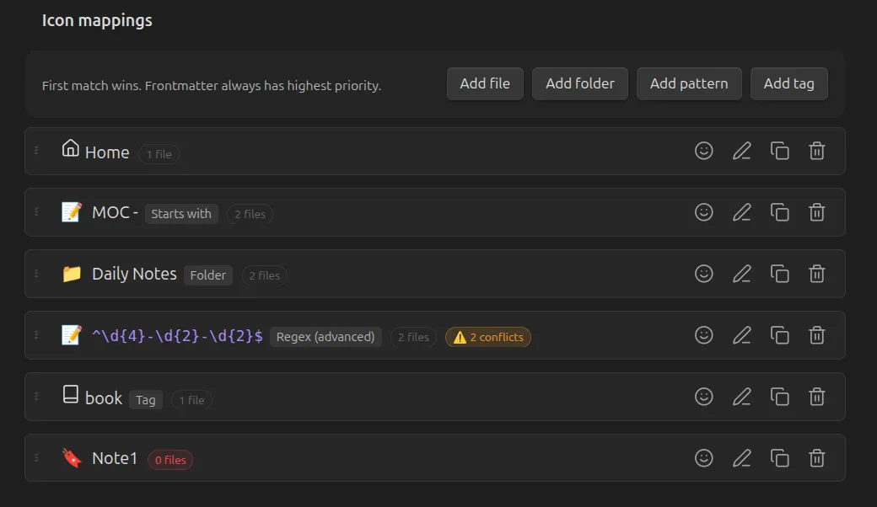This screenshot has height=507, width=877.
Task: Click the Folder type label
Action: pos(208,275)
